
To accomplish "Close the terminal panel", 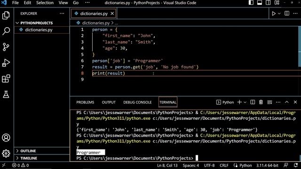I will pos(295,102).
